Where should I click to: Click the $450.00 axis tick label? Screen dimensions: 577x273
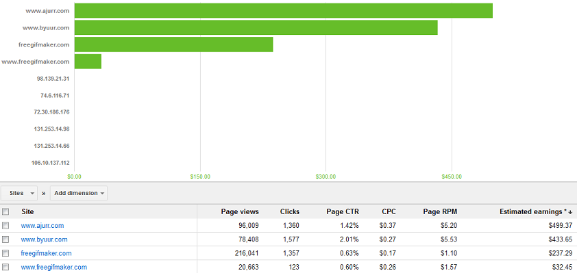click(452, 177)
